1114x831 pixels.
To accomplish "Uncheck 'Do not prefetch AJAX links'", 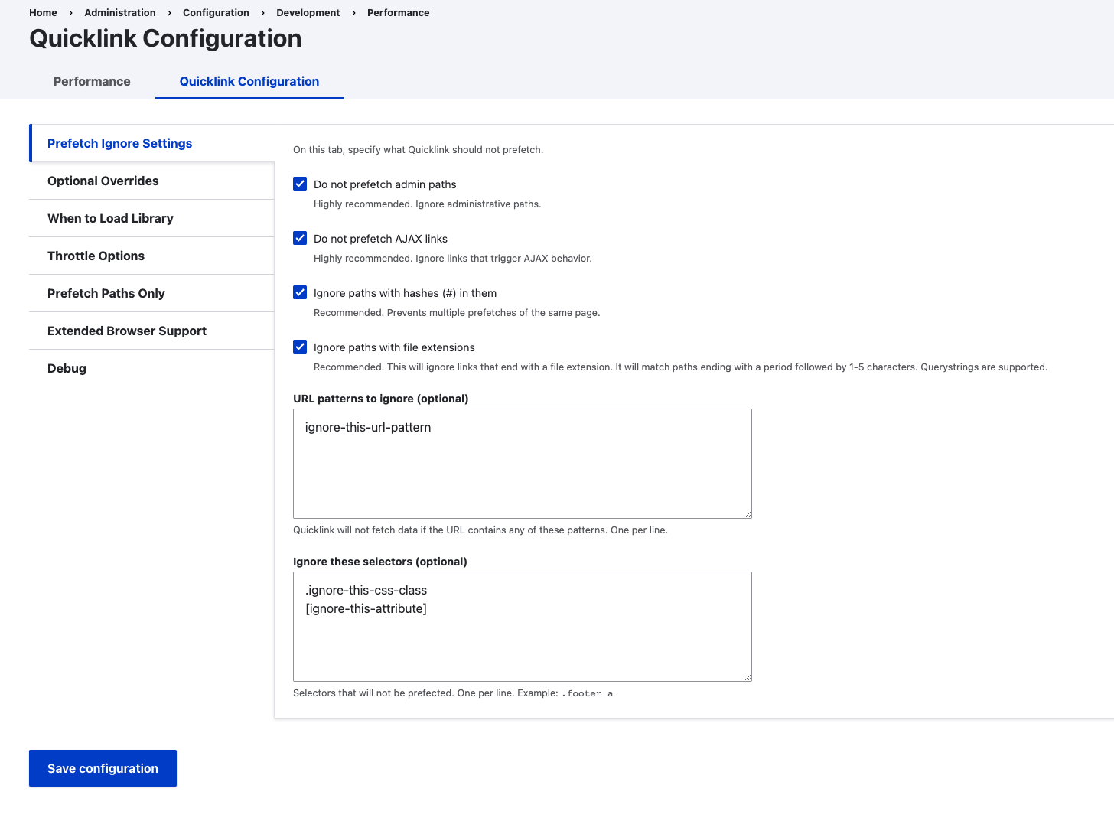I will click(x=299, y=238).
